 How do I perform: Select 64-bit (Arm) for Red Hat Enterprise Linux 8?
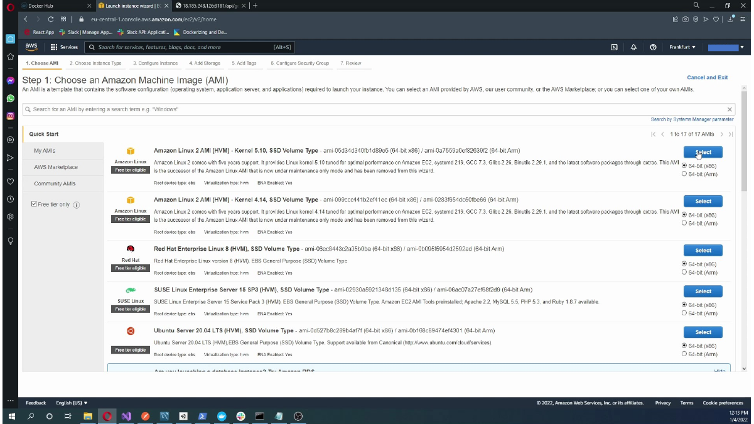[x=684, y=272]
